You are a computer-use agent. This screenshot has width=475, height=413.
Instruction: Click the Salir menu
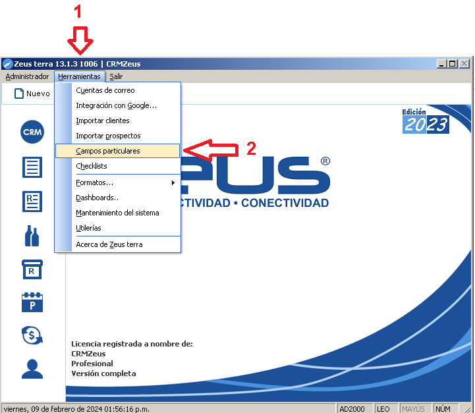(116, 76)
